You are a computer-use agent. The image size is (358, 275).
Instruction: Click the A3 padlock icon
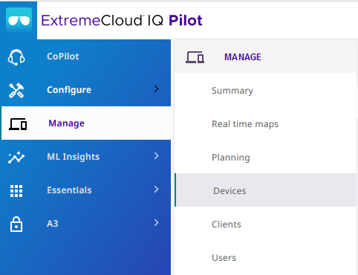pos(16,224)
